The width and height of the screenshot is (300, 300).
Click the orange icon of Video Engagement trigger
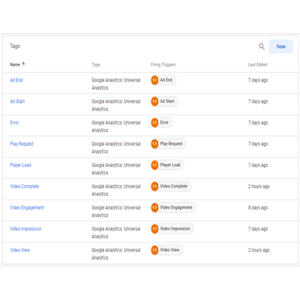pyautogui.click(x=155, y=208)
